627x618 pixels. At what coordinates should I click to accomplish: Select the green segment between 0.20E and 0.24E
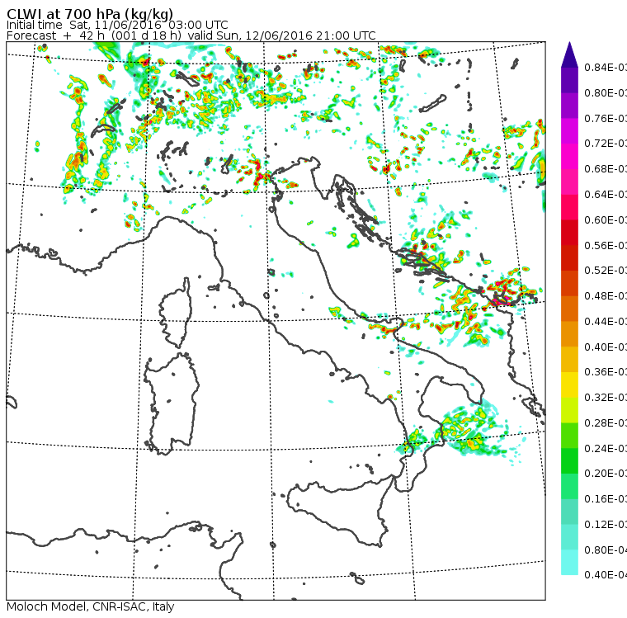click(569, 460)
